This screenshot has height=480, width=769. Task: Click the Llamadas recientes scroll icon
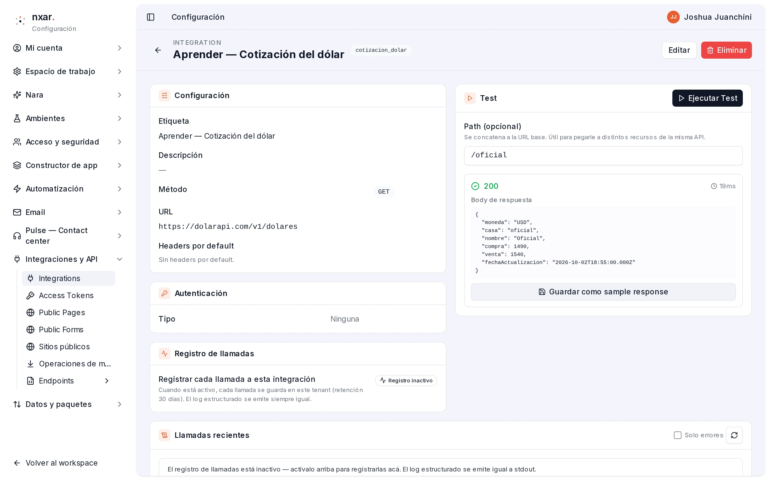point(164,435)
